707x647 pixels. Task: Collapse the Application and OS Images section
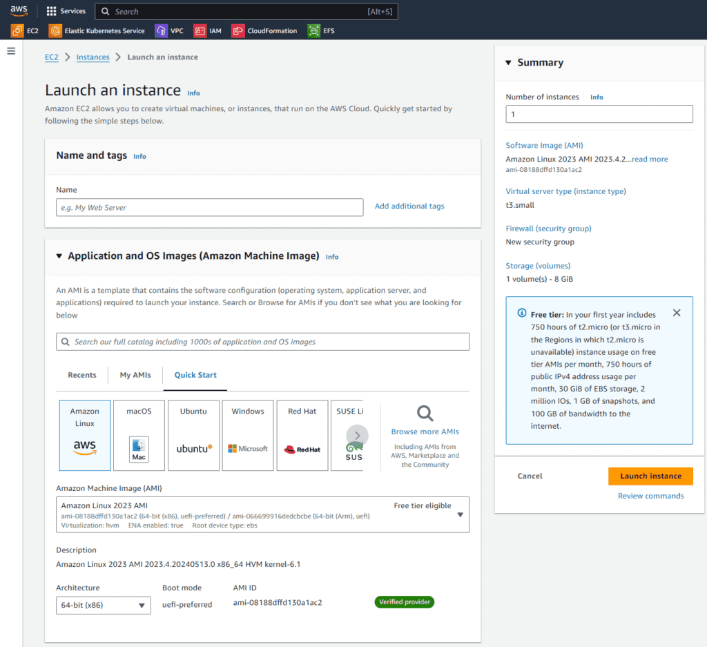click(x=59, y=255)
